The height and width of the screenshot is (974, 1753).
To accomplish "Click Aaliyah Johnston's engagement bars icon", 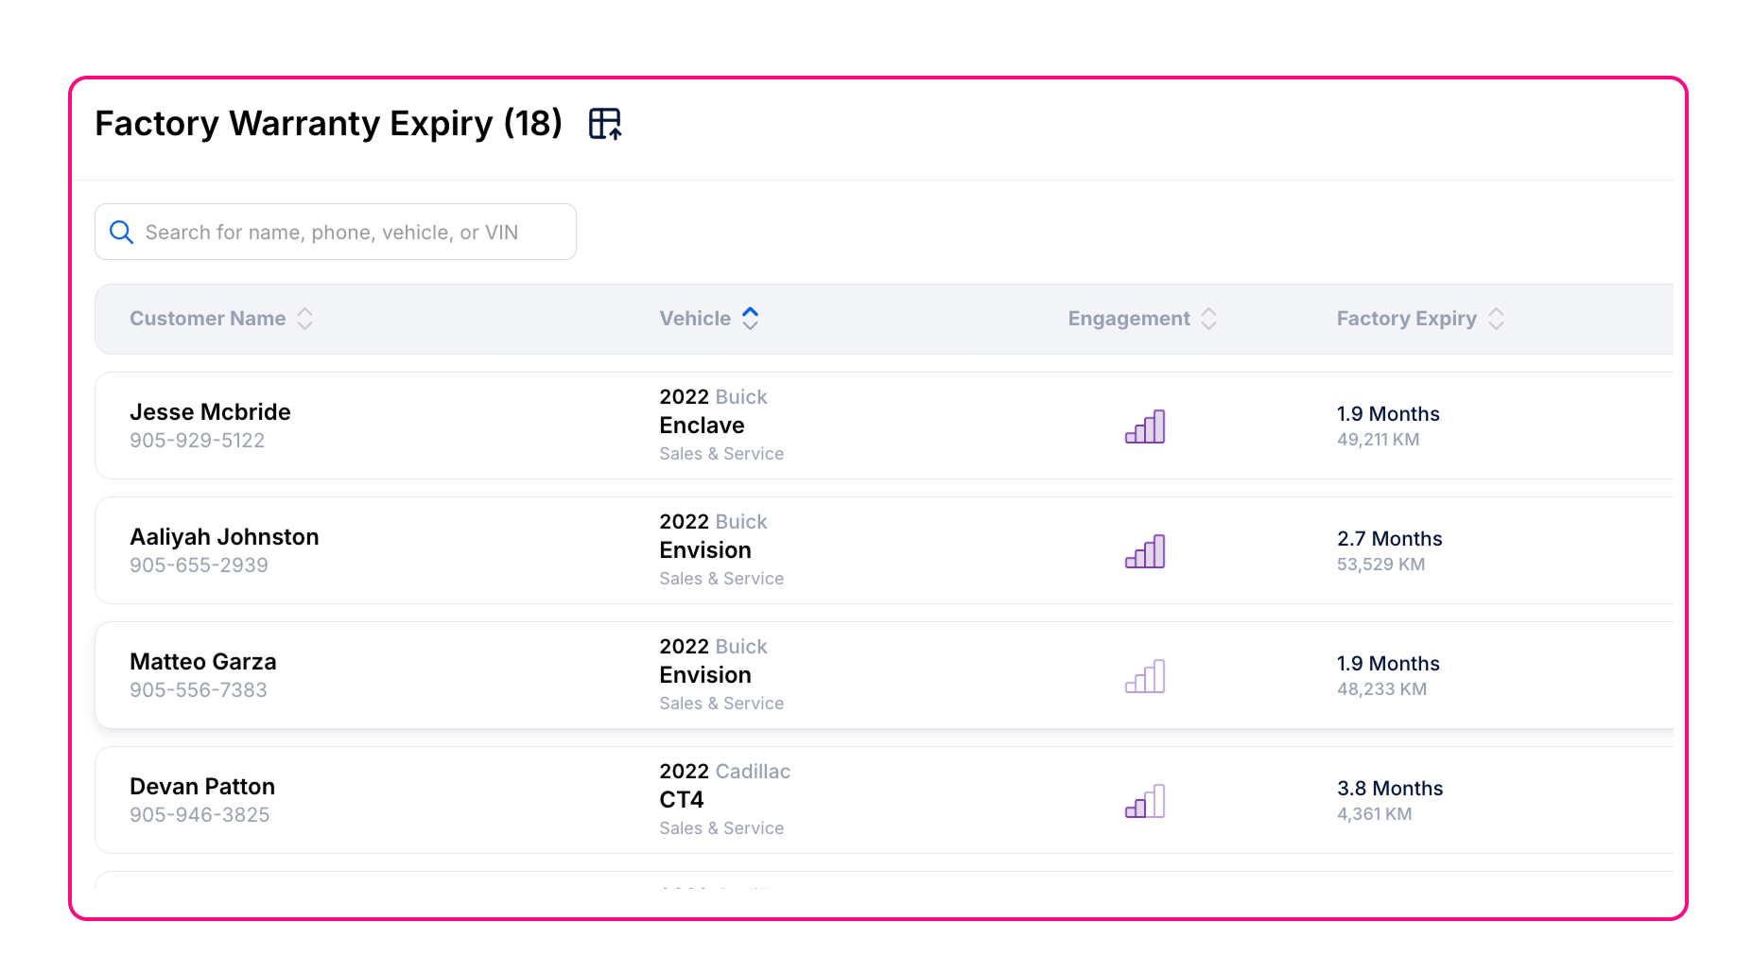I will 1144,551.
